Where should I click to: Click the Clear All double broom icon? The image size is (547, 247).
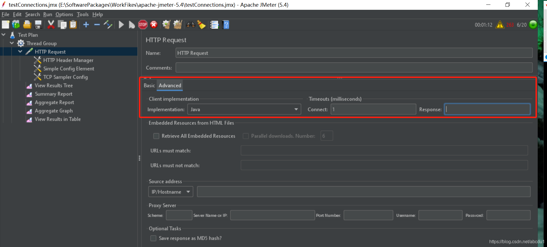coord(178,25)
